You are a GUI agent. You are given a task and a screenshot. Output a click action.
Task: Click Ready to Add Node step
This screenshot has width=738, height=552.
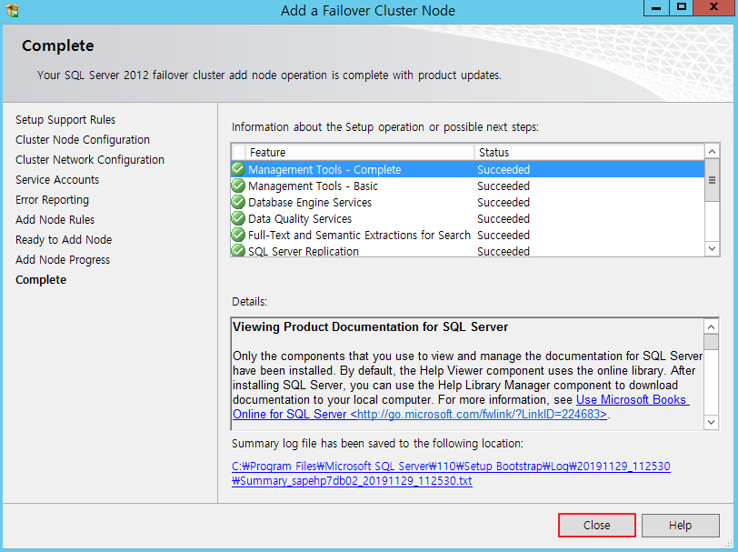tap(64, 240)
